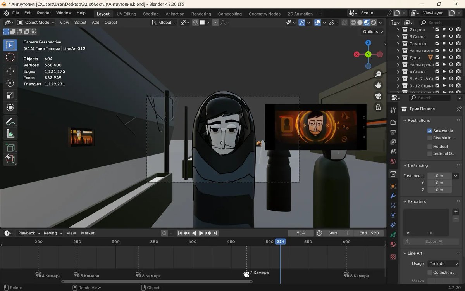Pick the Rotate tool
This screenshot has height=291, width=465.
pos(10,83)
